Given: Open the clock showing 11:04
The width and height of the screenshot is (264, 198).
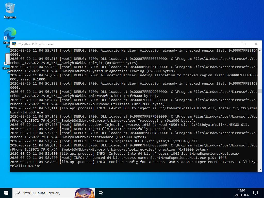Looking at the screenshot, I should (242, 193).
